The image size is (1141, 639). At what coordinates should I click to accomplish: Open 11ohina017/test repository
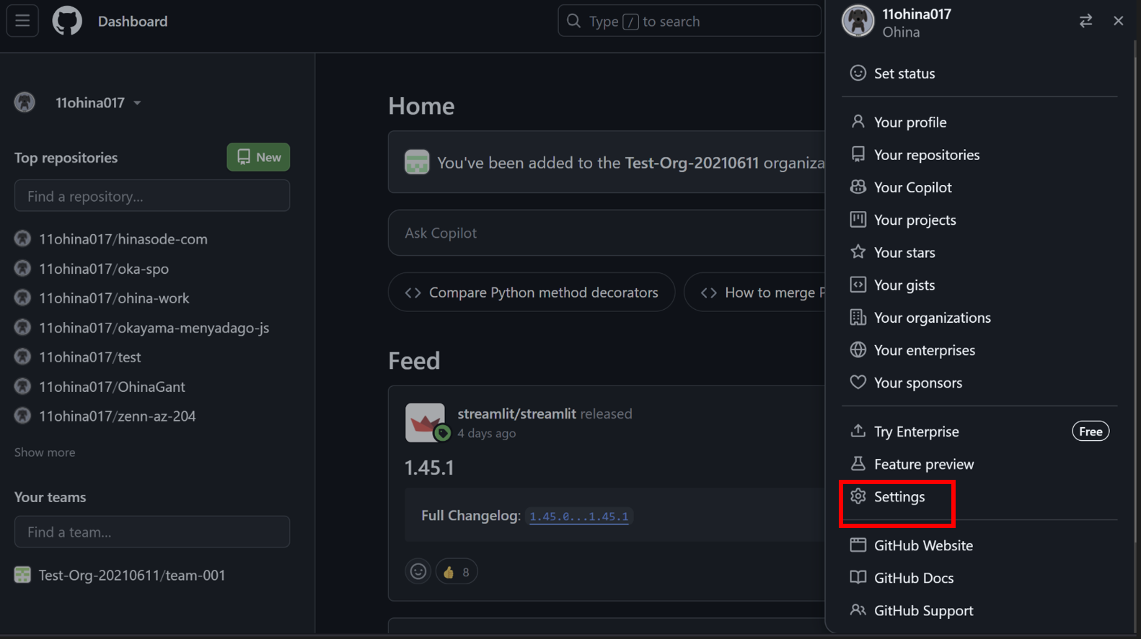(x=90, y=357)
